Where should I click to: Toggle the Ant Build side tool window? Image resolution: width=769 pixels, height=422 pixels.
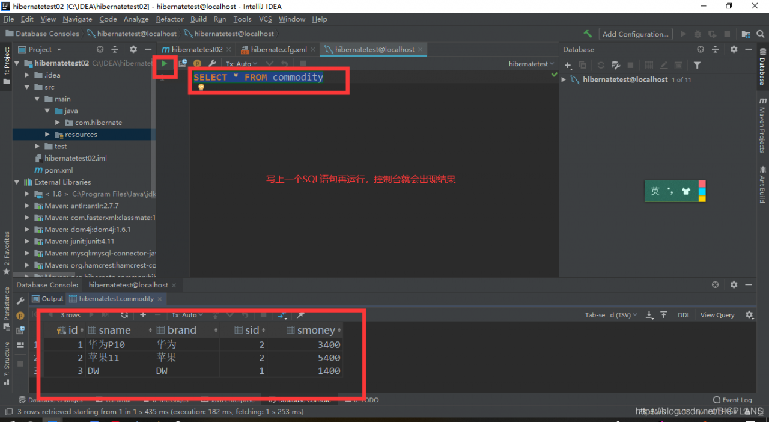(x=762, y=183)
